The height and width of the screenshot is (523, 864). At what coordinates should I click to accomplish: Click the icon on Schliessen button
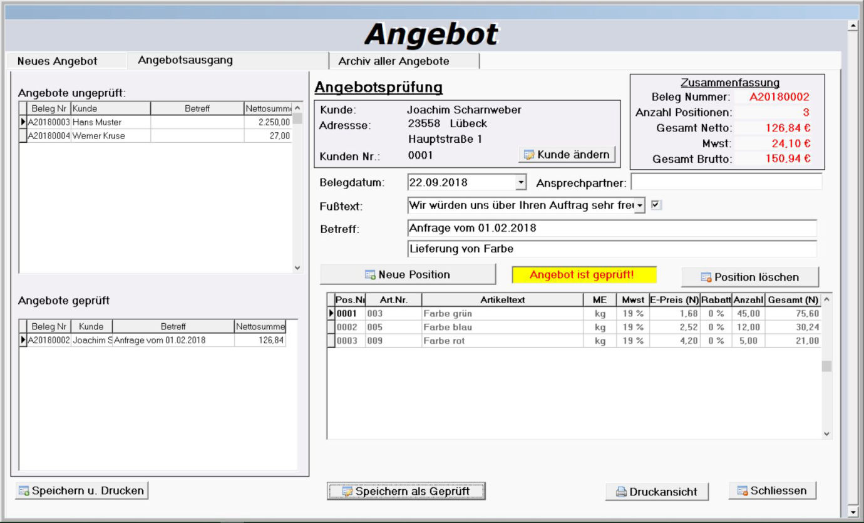742,490
